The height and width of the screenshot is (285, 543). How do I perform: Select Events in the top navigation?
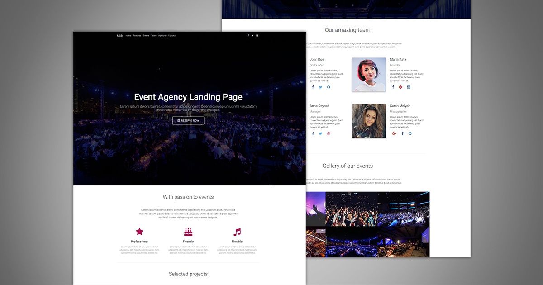pos(146,36)
